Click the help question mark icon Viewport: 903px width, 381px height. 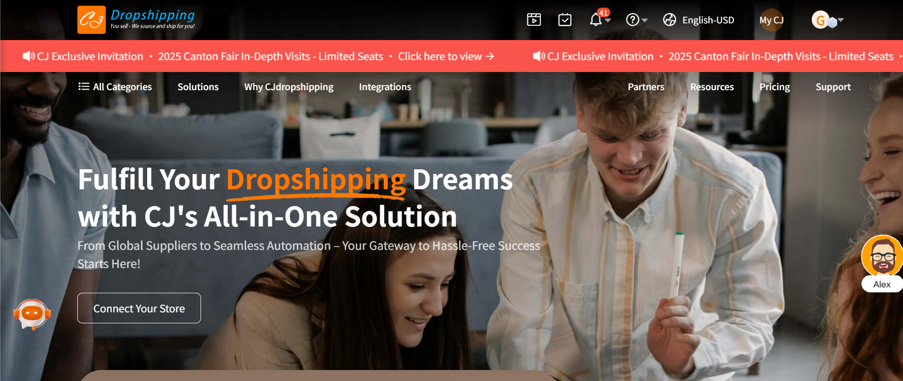[x=633, y=20]
